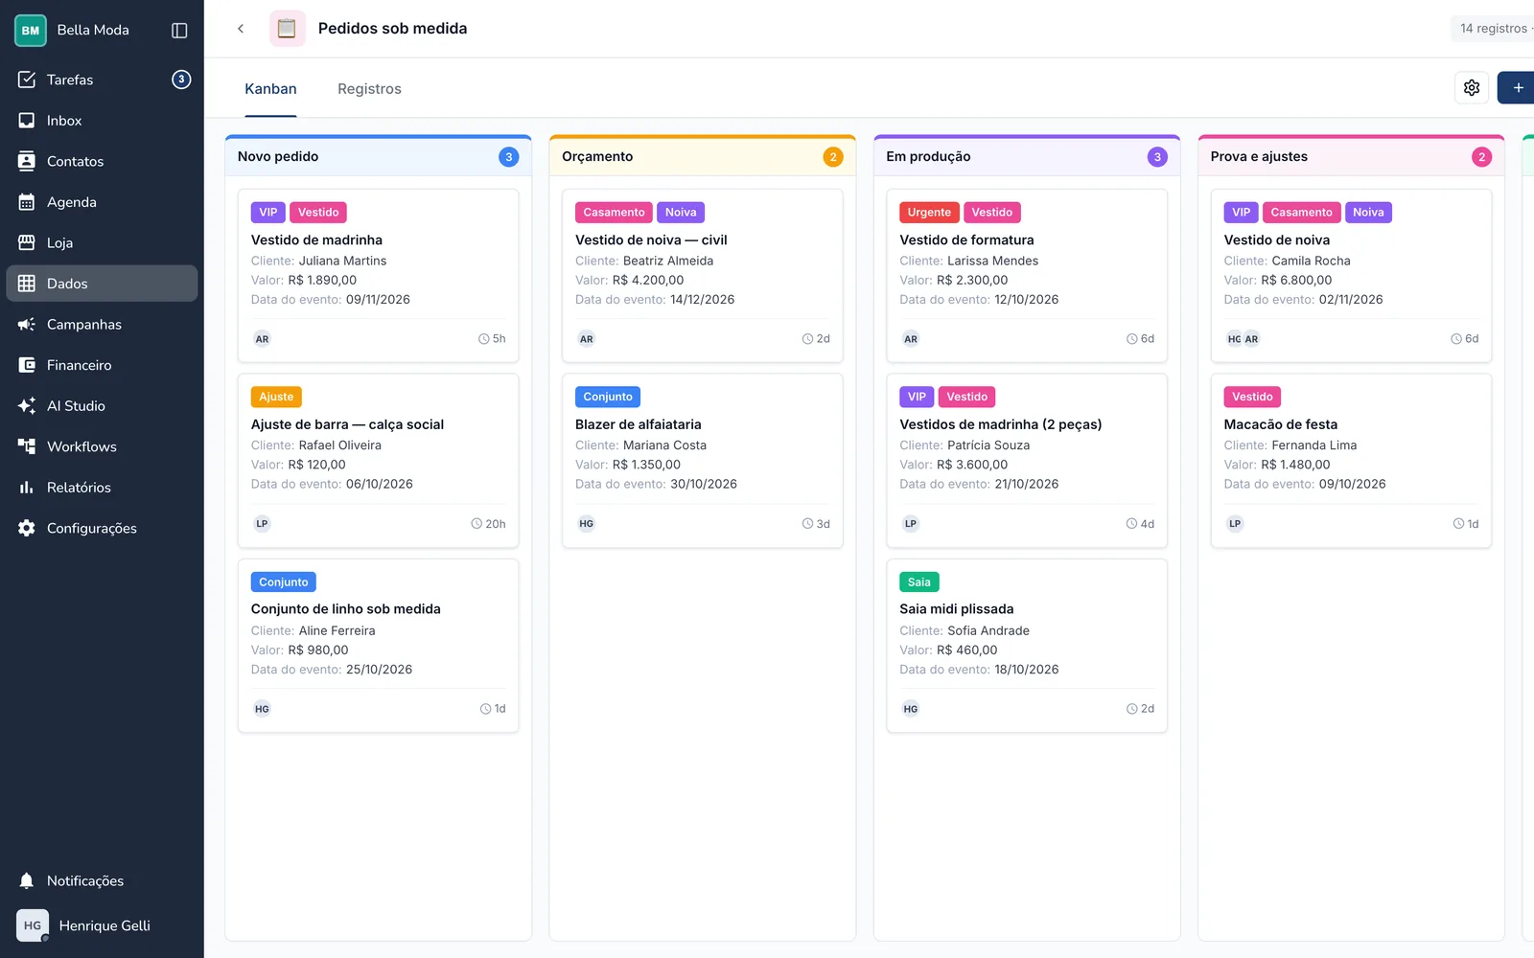Open Vestidos de madrinha (2 peças) card
The width and height of the screenshot is (1534, 958).
click(1027, 461)
